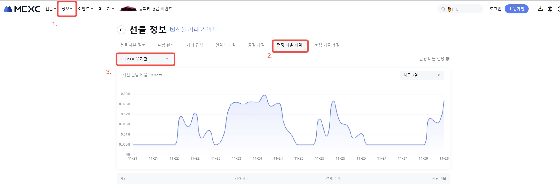Viewport: 560px width, 188px height.
Task: Switch to the 펀딩 비율 내역 tab
Action: 289,45
